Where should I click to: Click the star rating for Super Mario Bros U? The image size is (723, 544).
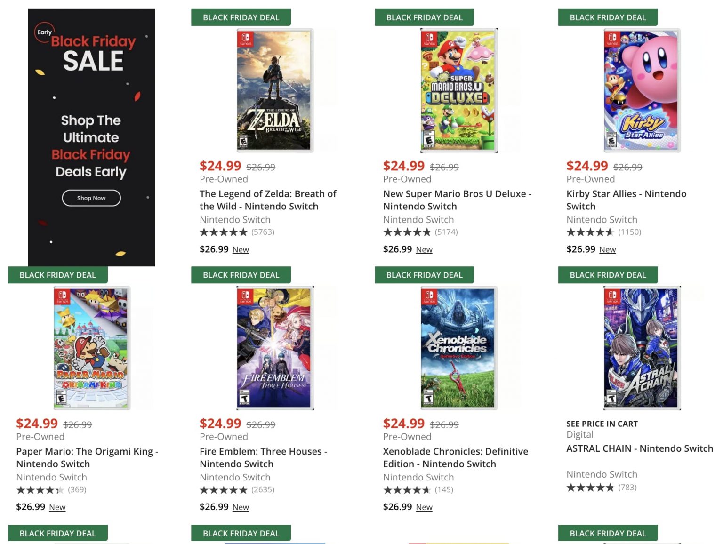407,232
